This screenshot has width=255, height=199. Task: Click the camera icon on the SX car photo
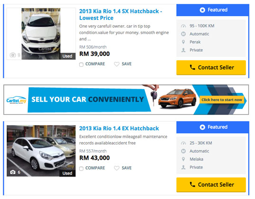(x=13, y=55)
